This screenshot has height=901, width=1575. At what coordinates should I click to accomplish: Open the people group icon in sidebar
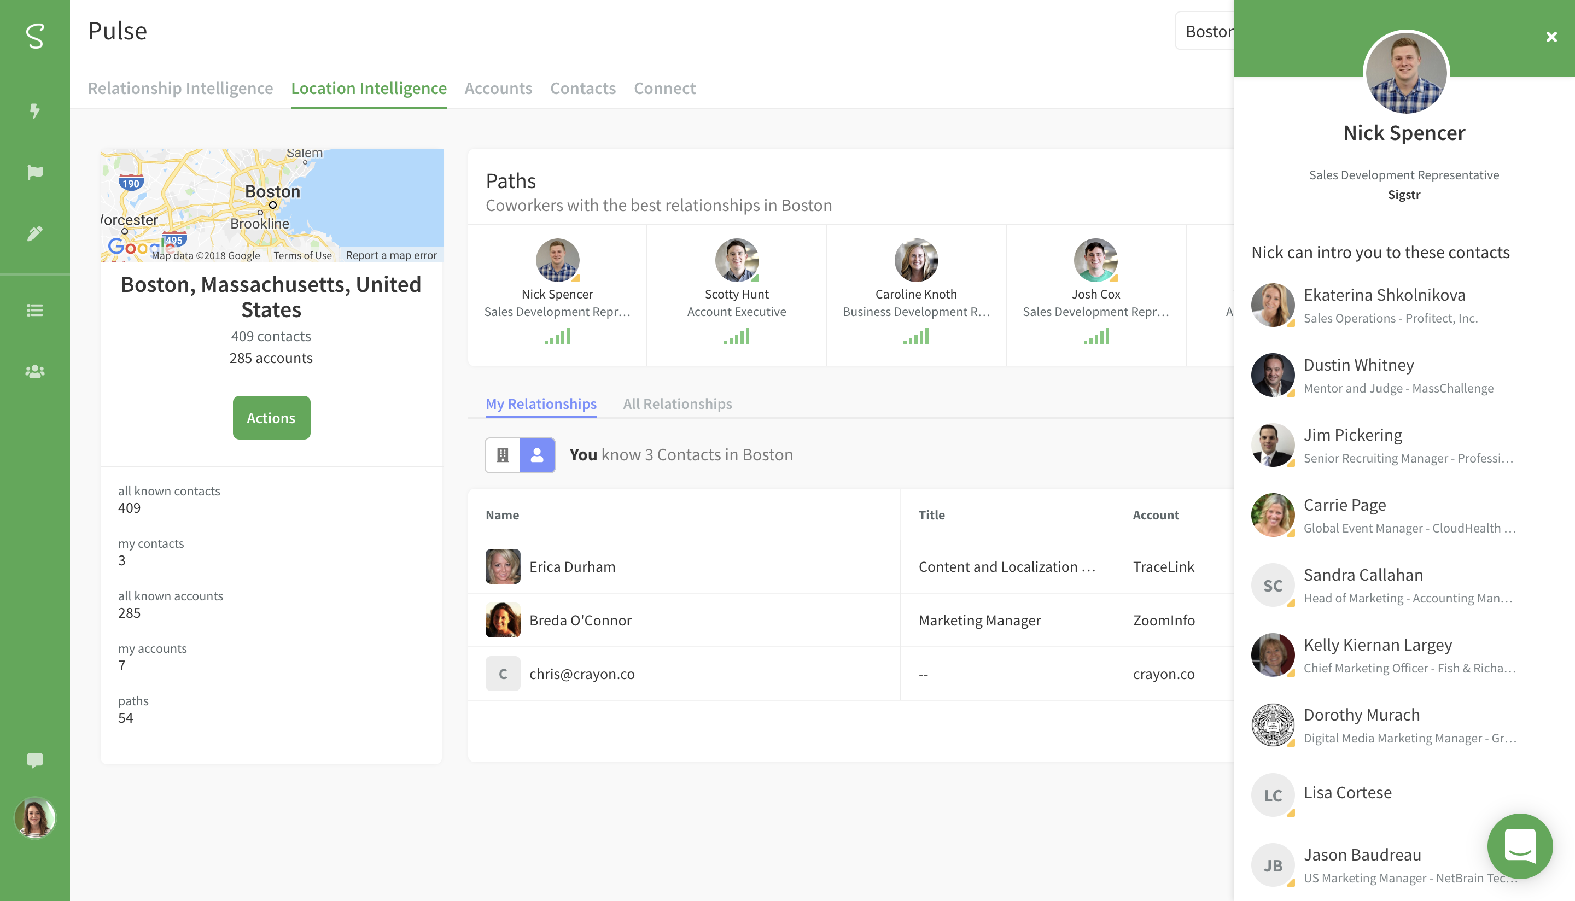click(x=34, y=371)
